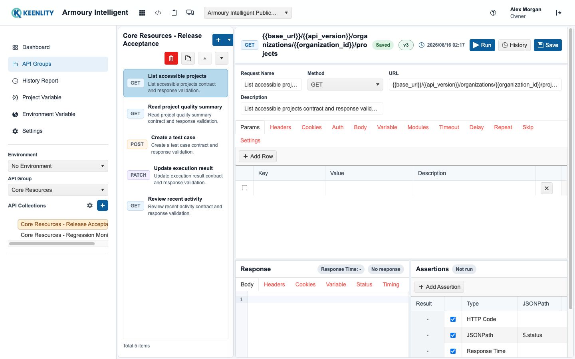The image size is (575, 359).
Task: Click the URL input field
Action: coord(475,85)
